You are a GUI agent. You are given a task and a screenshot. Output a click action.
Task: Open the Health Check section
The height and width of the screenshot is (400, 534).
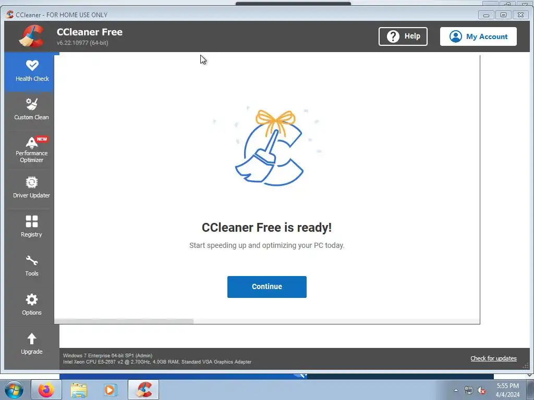[29, 72]
